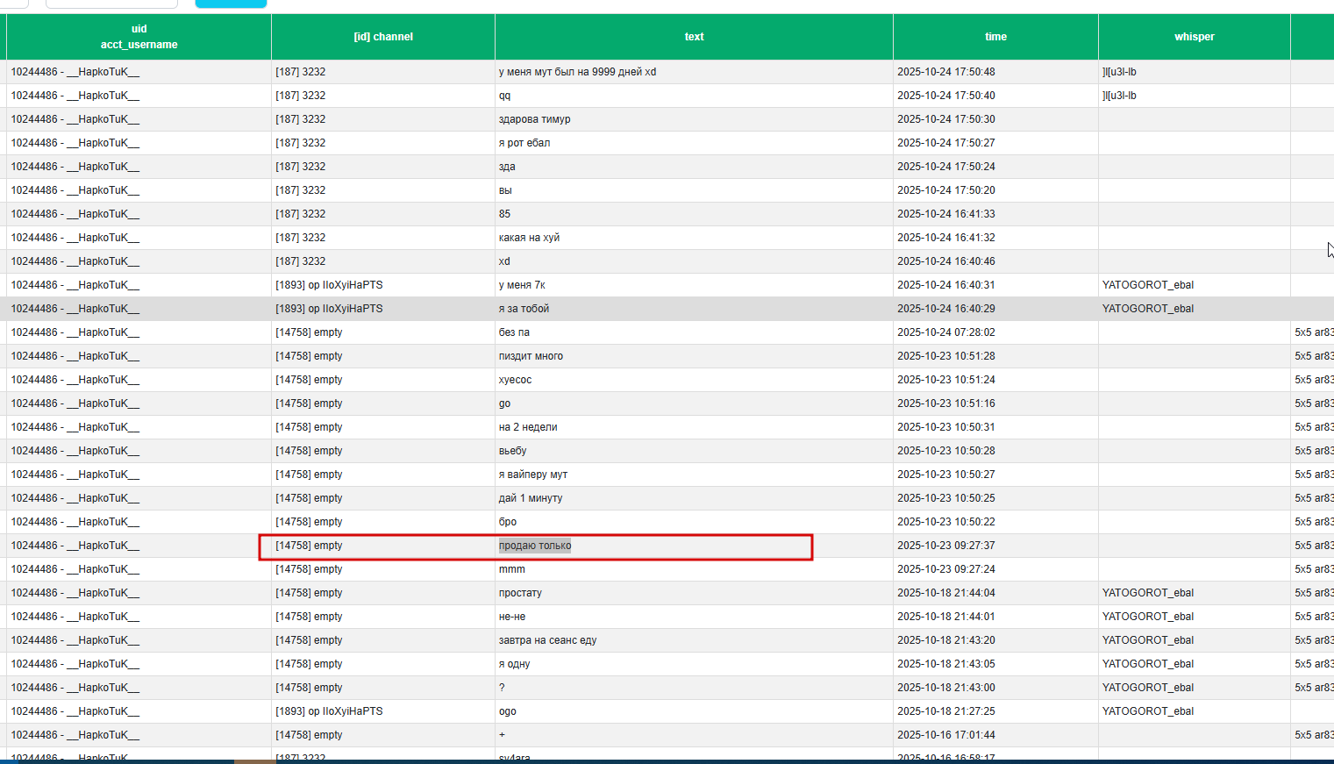Image resolution: width=1334 pixels, height=764 pixels.
Task: Click the "uid acct_username" column header
Action: point(139,37)
